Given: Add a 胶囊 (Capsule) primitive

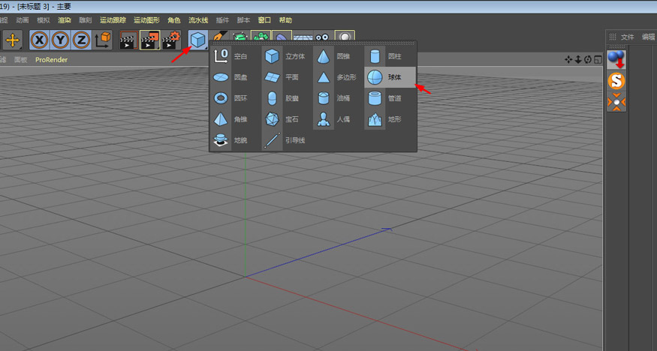Looking at the screenshot, I should click(285, 98).
